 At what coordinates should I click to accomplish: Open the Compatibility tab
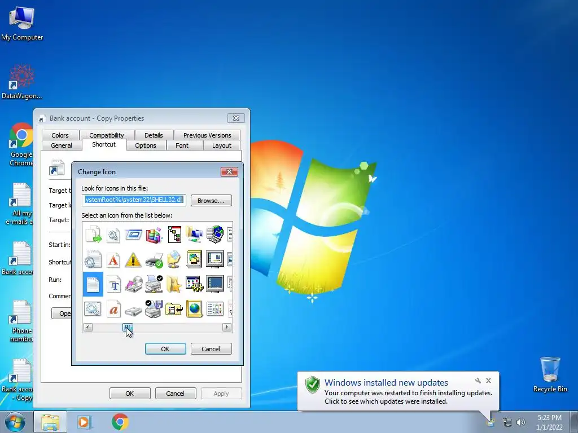point(107,135)
